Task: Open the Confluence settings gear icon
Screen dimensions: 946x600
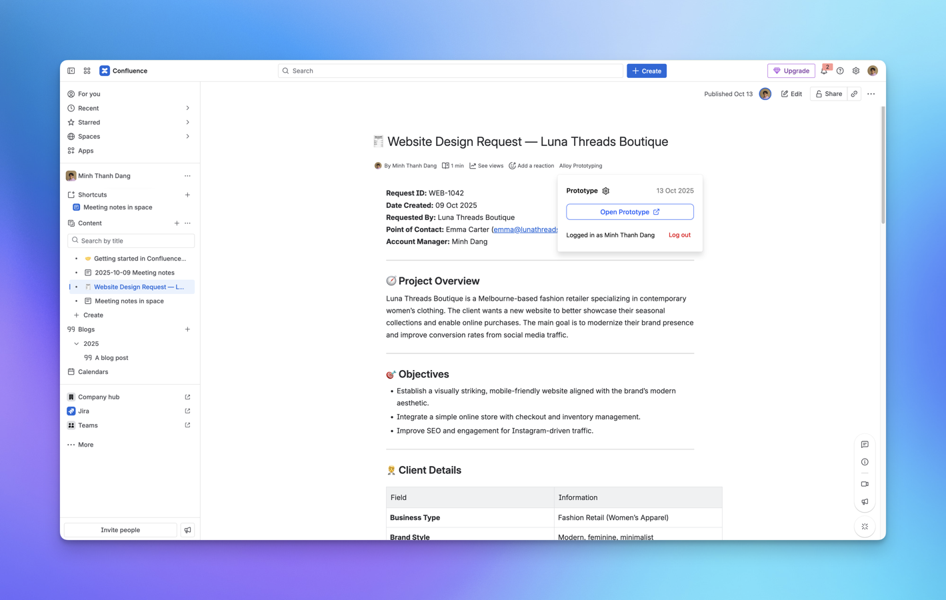Action: tap(856, 71)
